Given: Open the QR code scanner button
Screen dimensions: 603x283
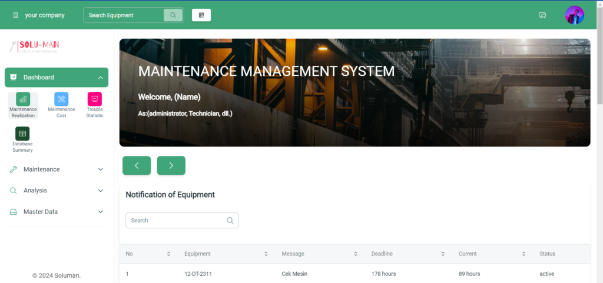Looking at the screenshot, I should coord(201,15).
